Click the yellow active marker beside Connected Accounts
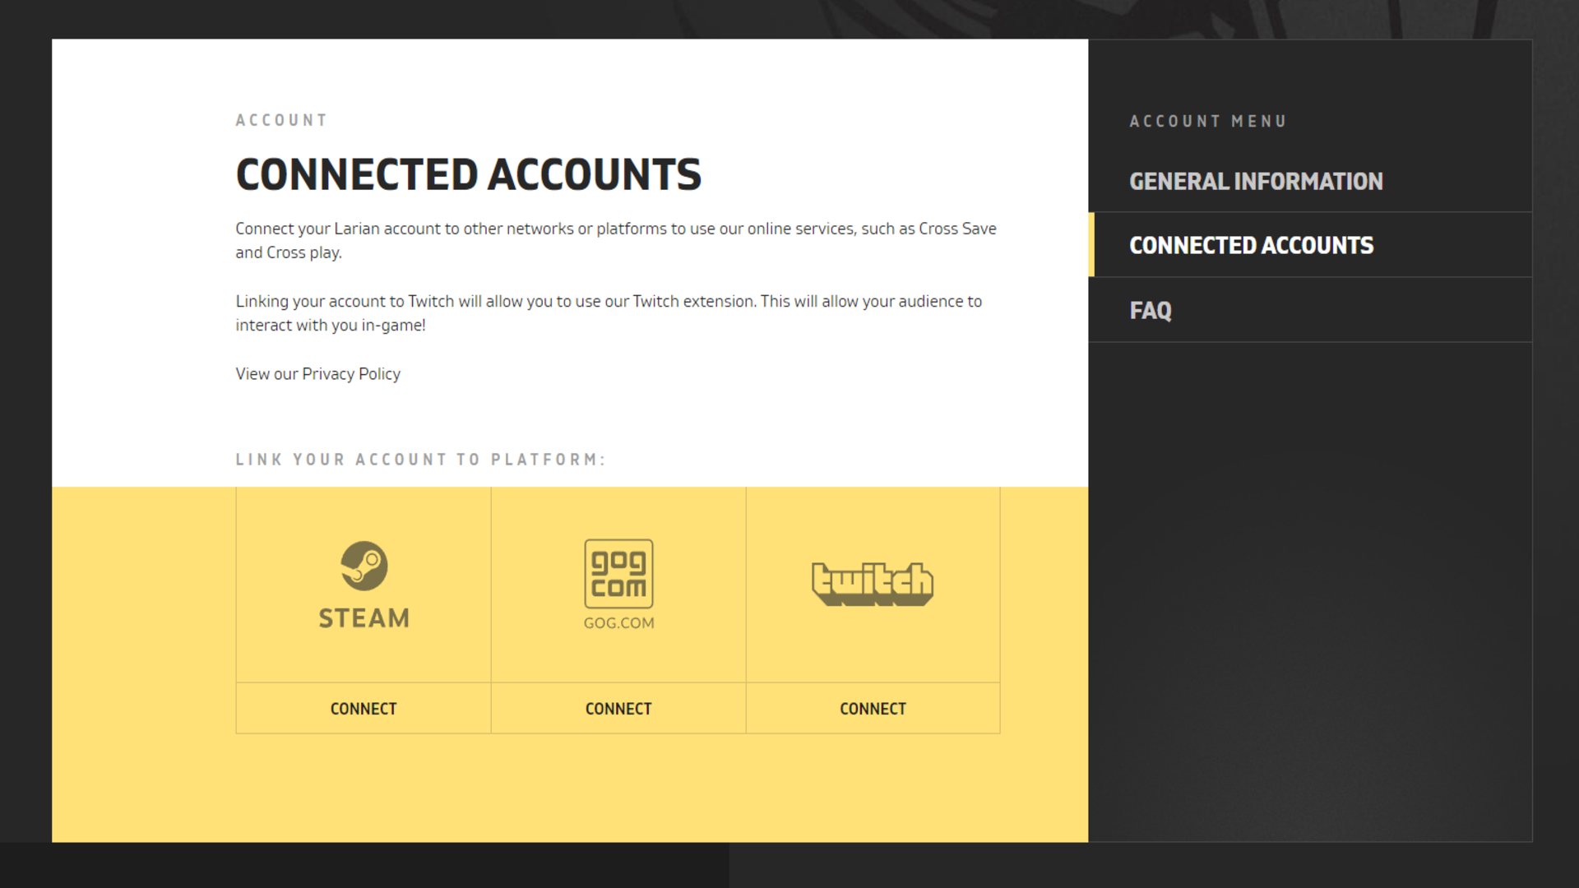 pyautogui.click(x=1091, y=245)
